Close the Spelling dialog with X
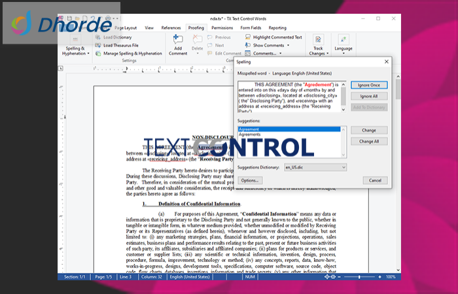This screenshot has height=294, width=458. (386, 63)
